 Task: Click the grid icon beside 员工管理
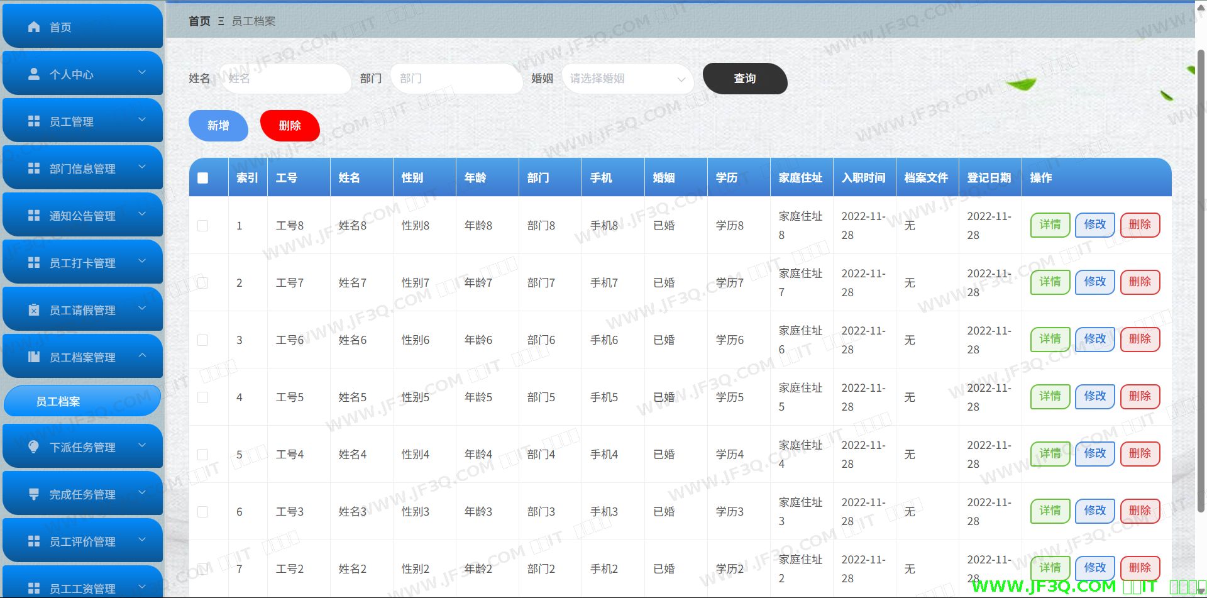click(x=34, y=121)
